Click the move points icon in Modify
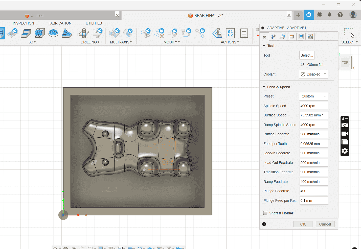 pos(200,33)
